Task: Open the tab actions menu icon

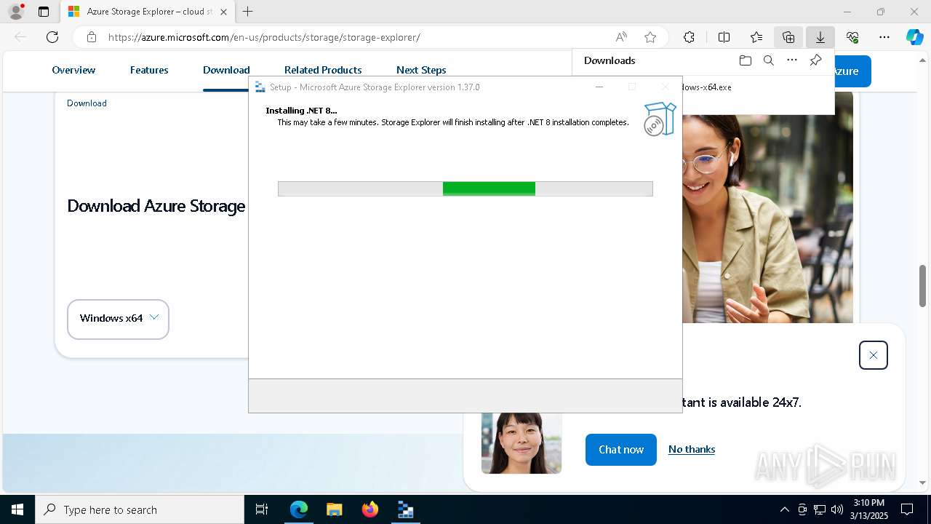Action: tap(44, 12)
